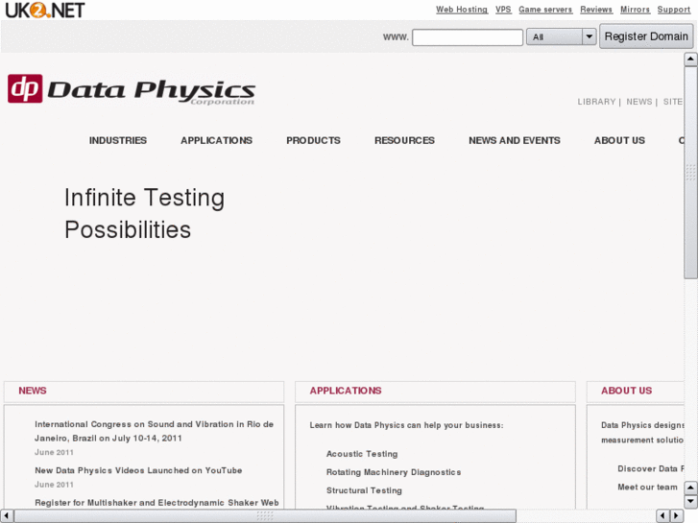Click the ABOUT US panel heading

point(626,391)
